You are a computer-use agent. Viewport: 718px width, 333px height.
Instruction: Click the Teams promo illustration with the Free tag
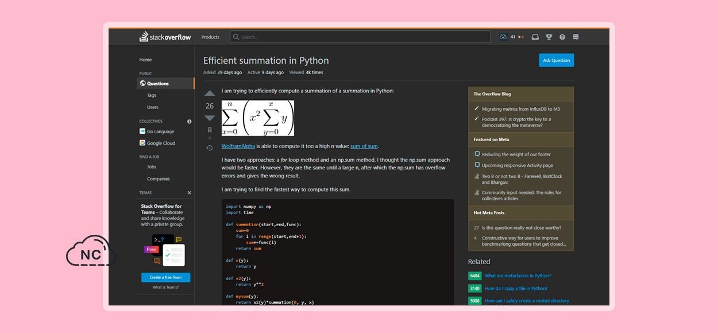coord(164,250)
